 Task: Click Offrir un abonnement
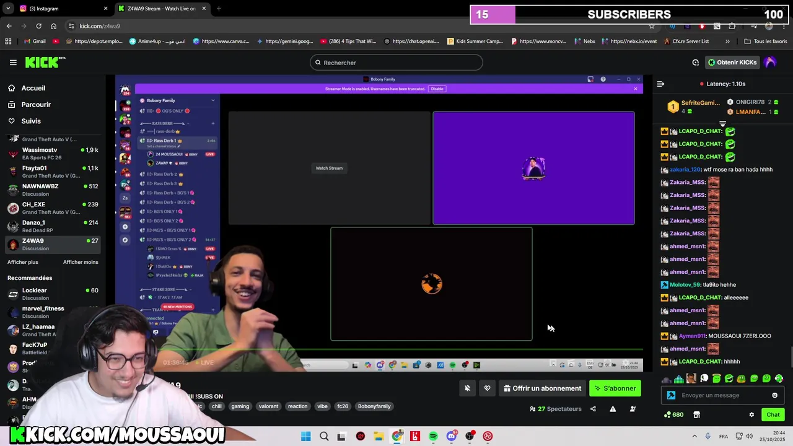coord(542,388)
